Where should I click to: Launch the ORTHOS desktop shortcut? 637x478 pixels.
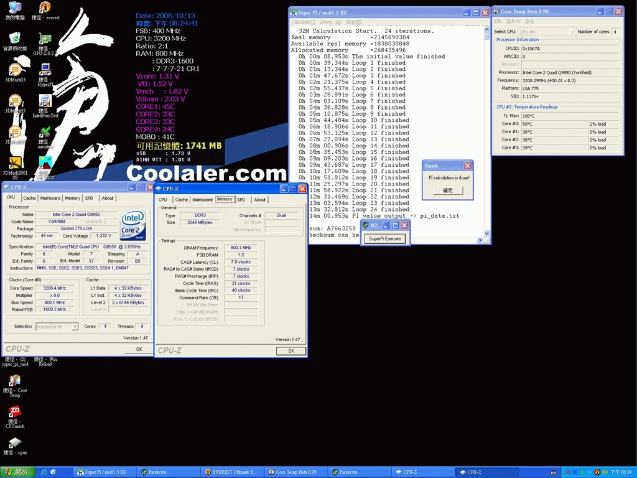point(45,168)
